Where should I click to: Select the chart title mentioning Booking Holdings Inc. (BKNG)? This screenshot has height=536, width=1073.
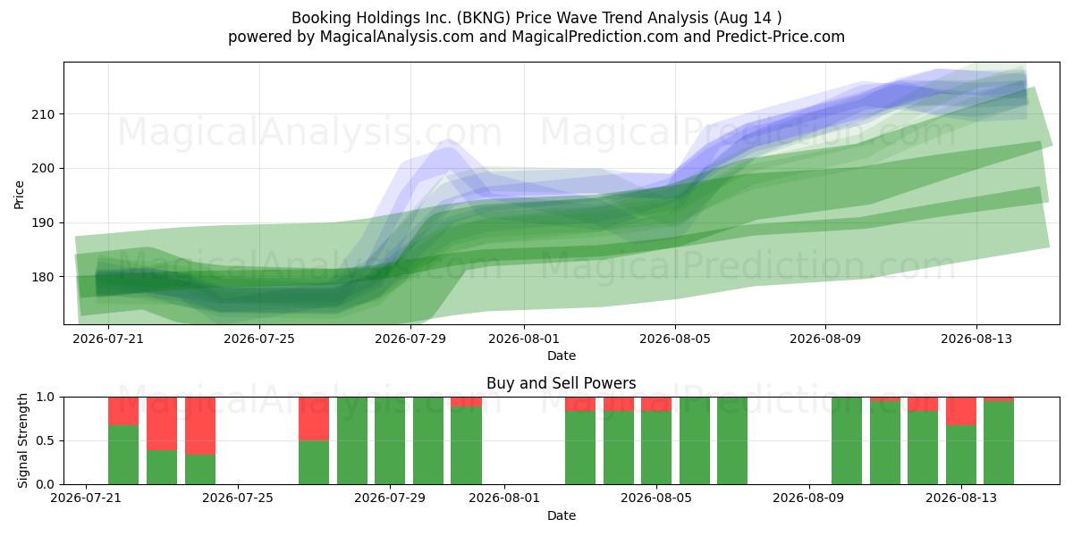click(536, 18)
